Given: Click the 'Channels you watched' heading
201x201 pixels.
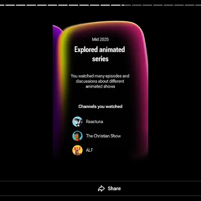Looking at the screenshot, I should coord(100,106).
